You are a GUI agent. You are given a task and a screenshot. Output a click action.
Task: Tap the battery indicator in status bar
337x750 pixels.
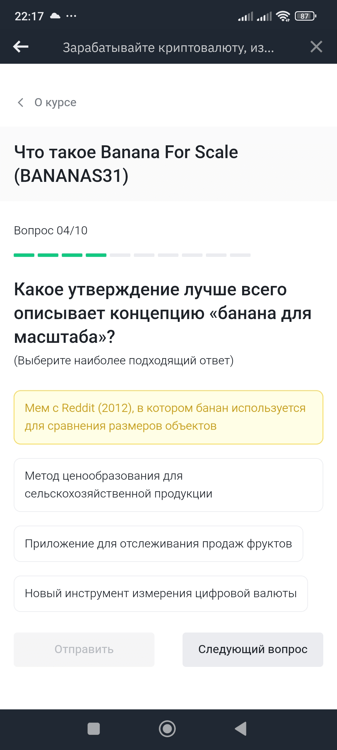[x=305, y=16]
